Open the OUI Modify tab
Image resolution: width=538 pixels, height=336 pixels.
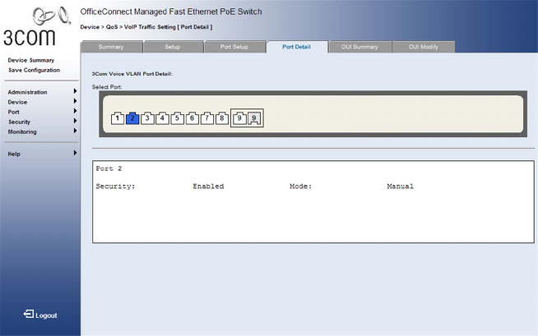coord(423,47)
